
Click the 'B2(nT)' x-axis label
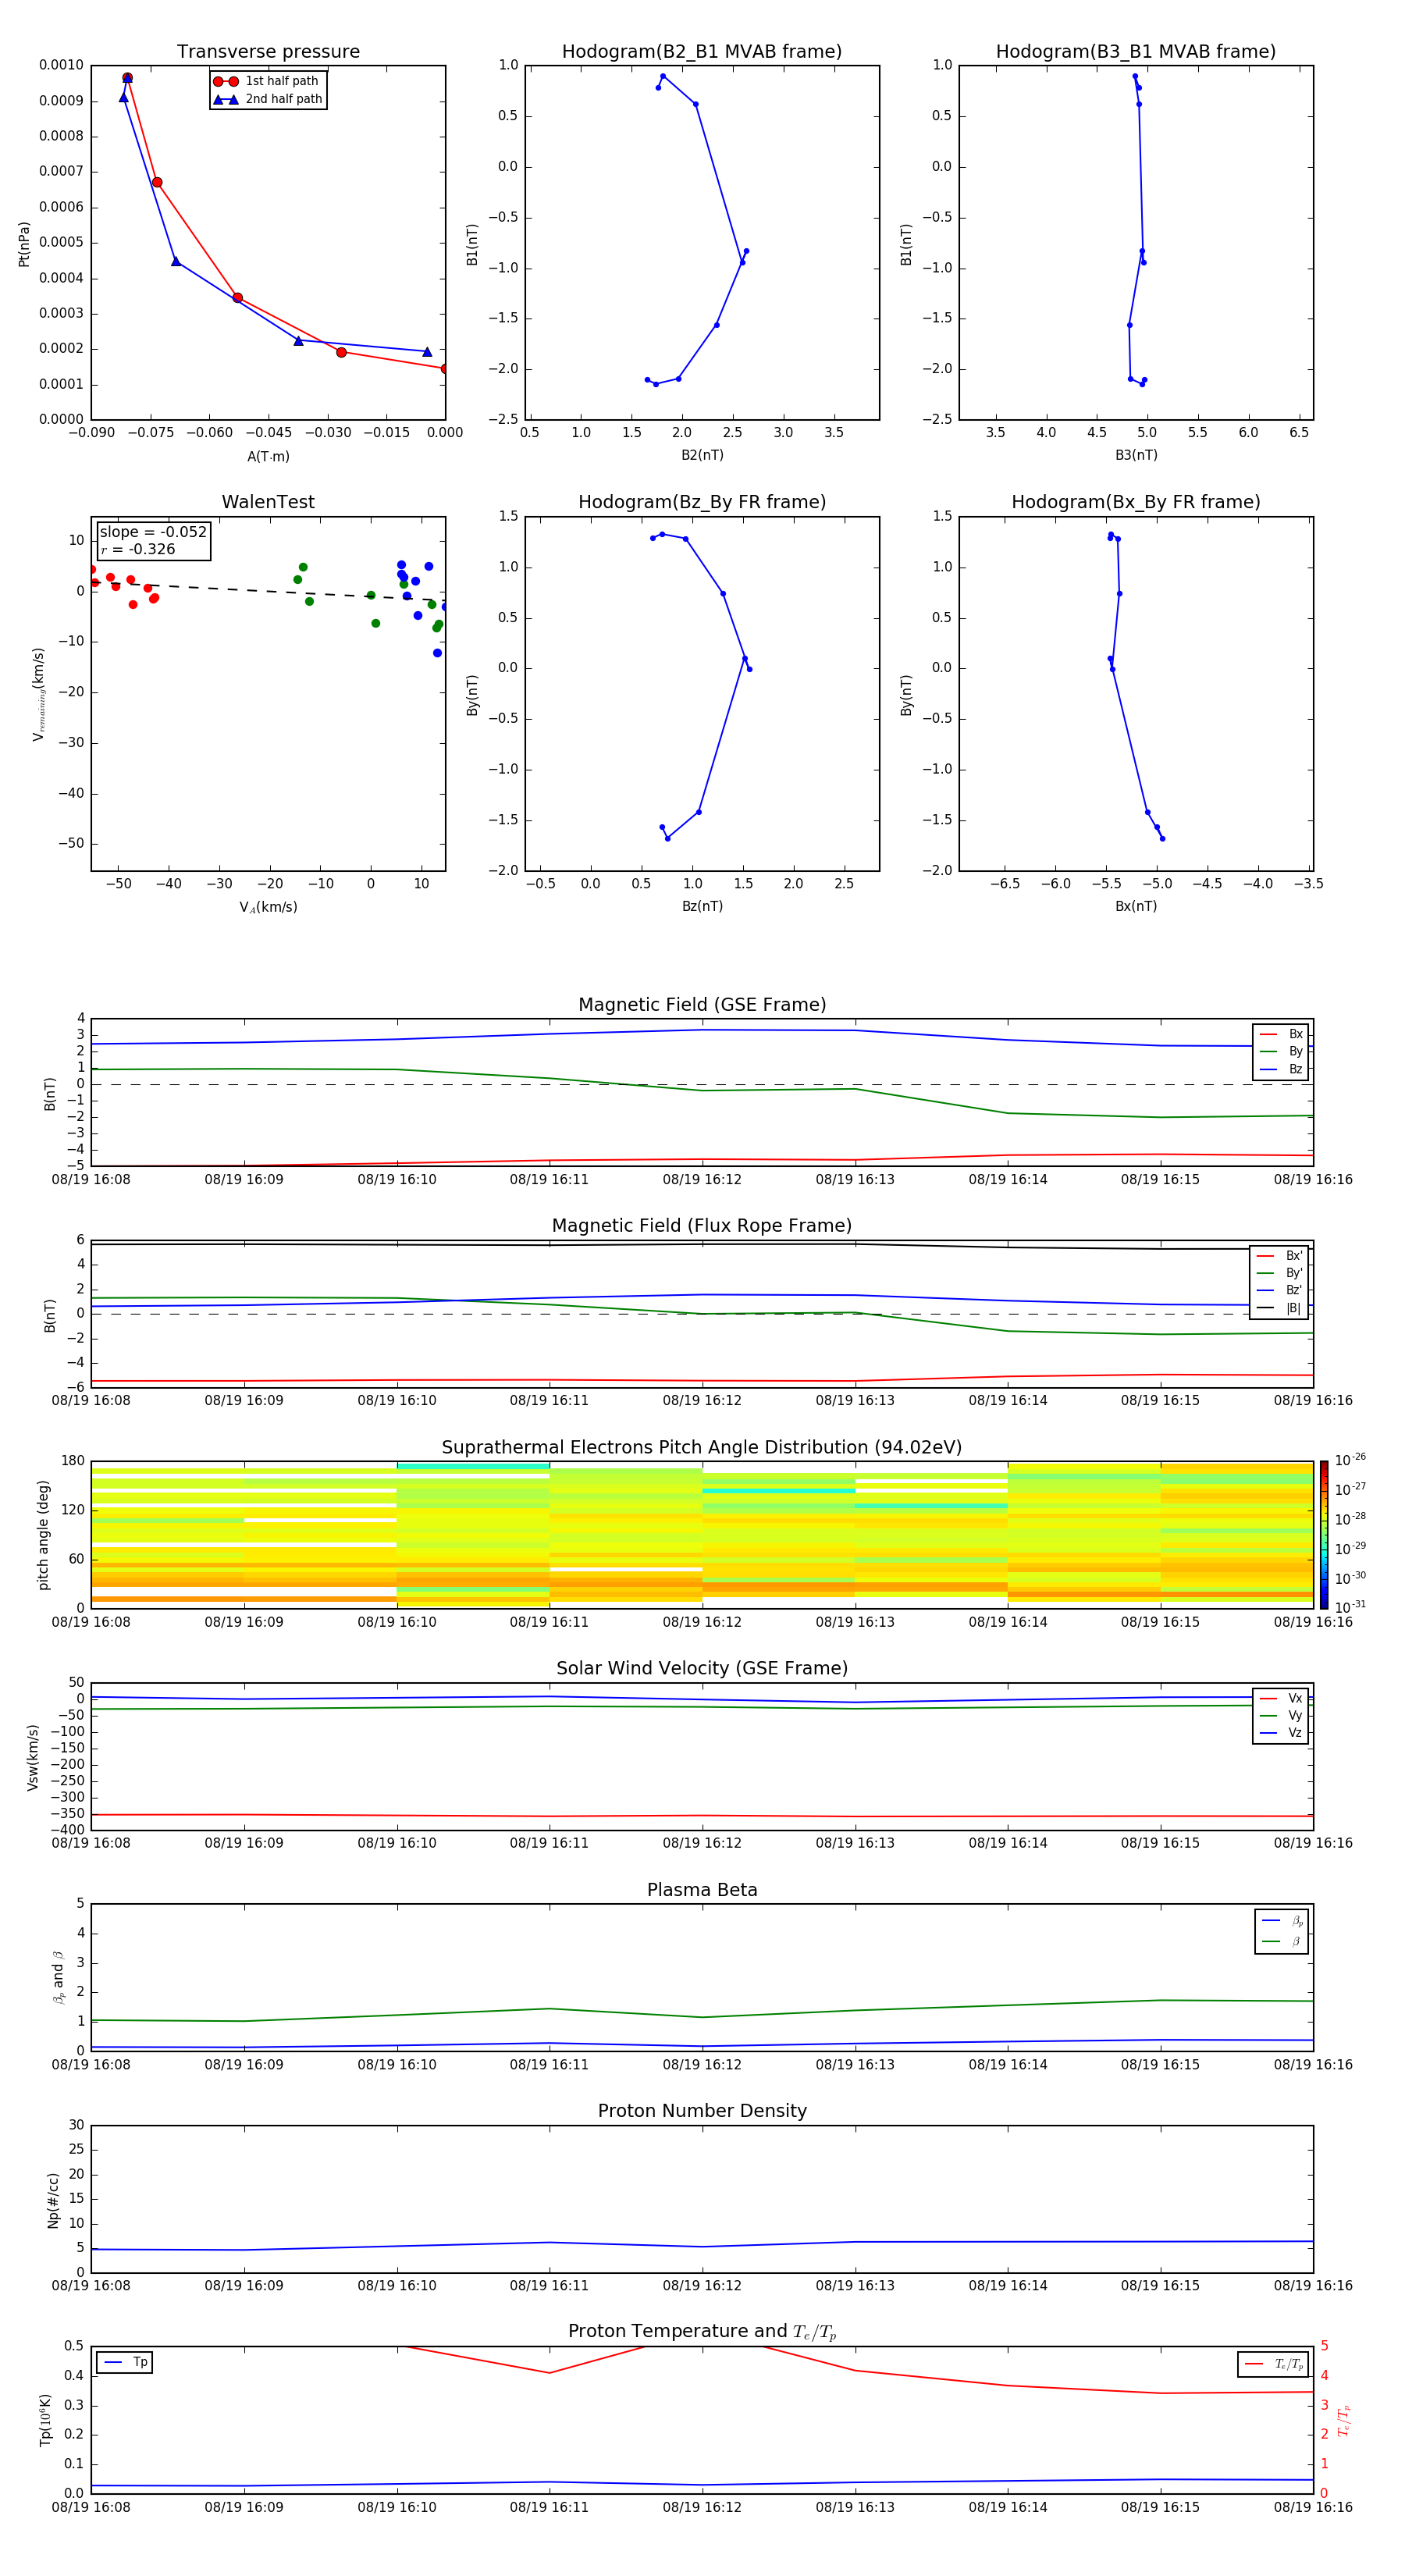(702, 455)
